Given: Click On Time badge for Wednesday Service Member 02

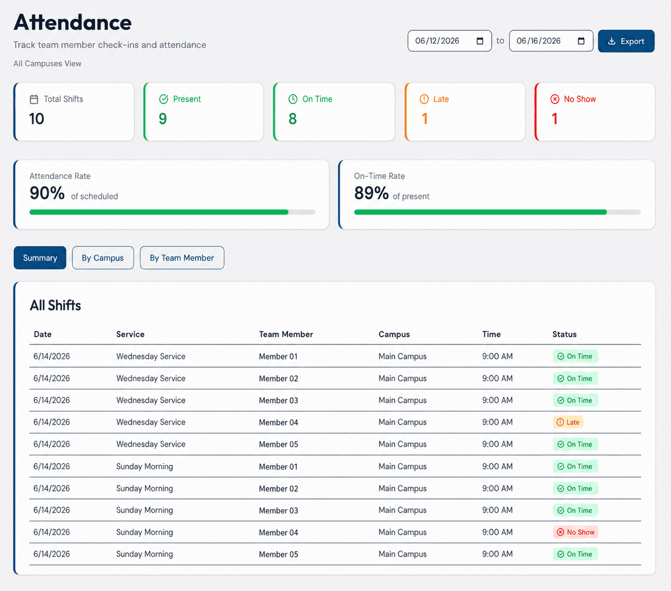Looking at the screenshot, I should (x=575, y=379).
